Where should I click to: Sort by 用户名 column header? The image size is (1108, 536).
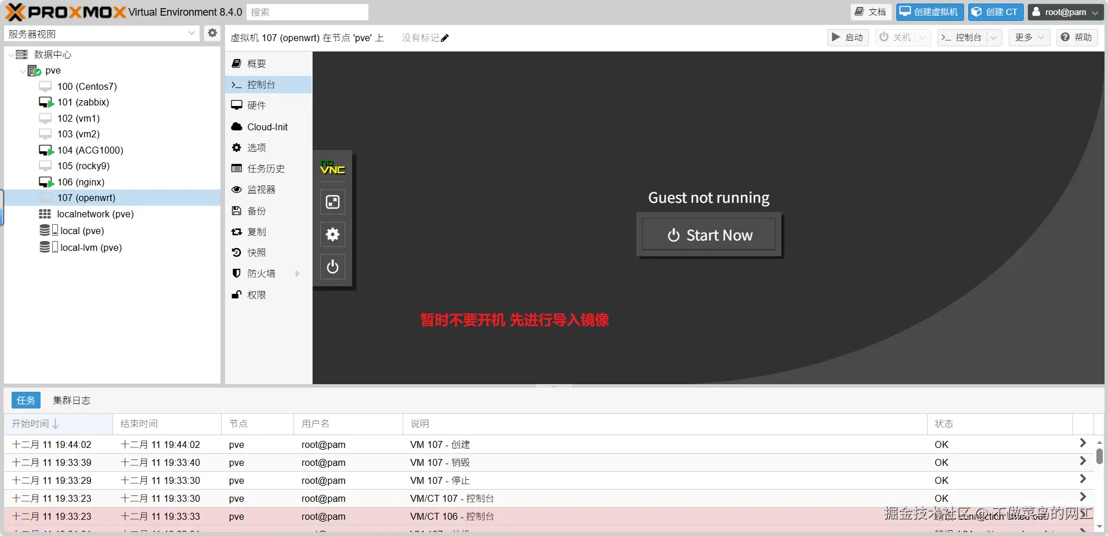coord(348,424)
